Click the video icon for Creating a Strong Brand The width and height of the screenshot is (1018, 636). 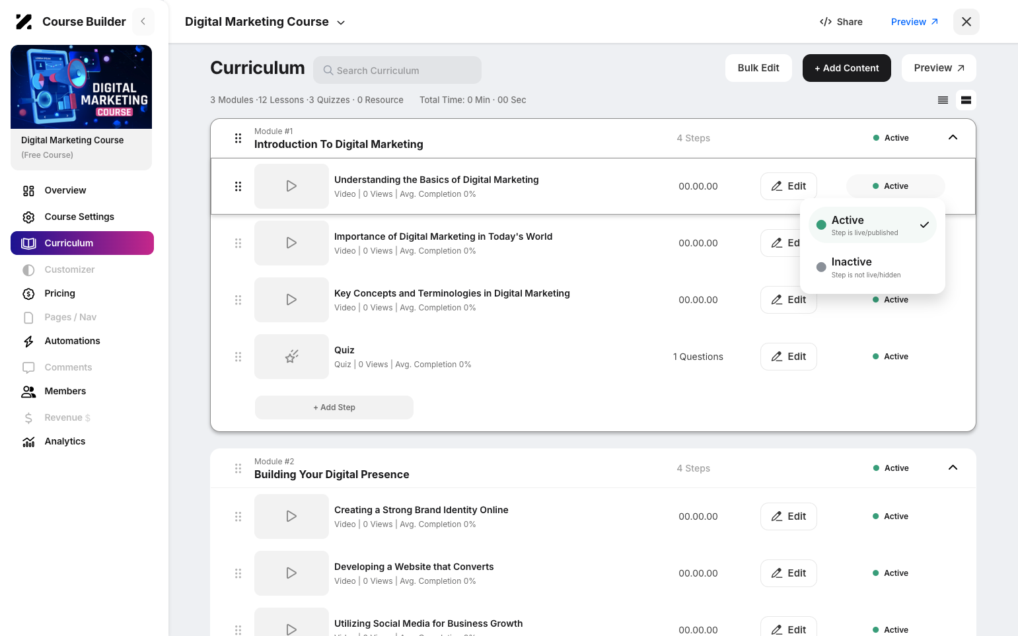pos(291,516)
